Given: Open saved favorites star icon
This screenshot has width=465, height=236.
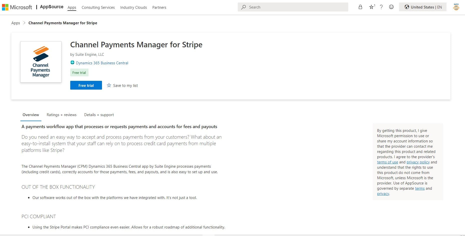Looking at the screenshot, I should (371, 7).
